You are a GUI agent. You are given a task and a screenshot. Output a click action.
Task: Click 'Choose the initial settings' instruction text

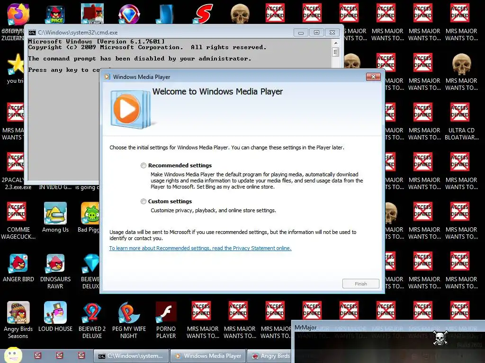(227, 147)
